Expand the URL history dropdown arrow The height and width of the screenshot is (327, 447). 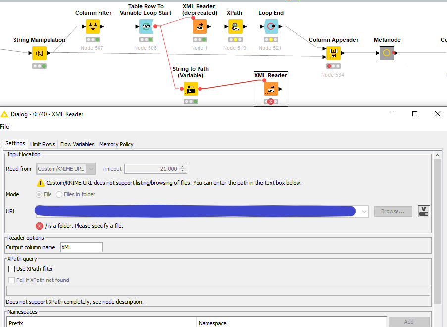(x=364, y=211)
